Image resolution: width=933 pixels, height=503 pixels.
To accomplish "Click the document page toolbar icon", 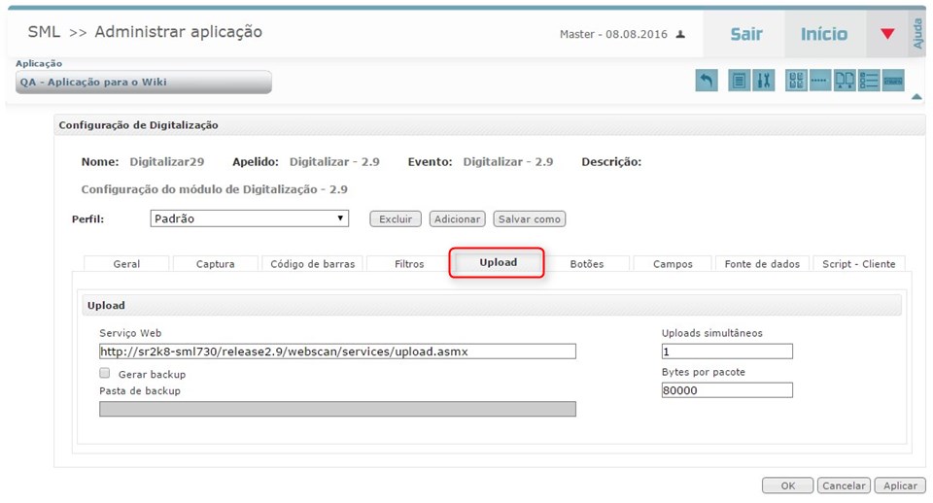I will tap(740, 82).
